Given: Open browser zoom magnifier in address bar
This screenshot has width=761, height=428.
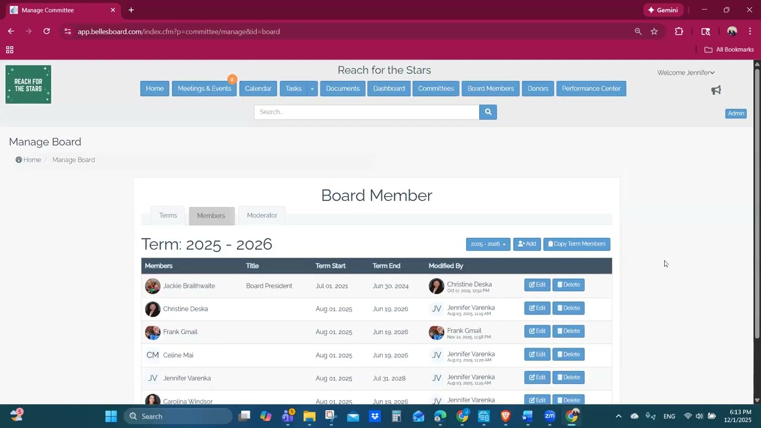Looking at the screenshot, I should (638, 32).
